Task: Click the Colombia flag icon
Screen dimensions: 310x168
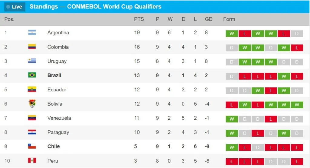Action: point(32,47)
